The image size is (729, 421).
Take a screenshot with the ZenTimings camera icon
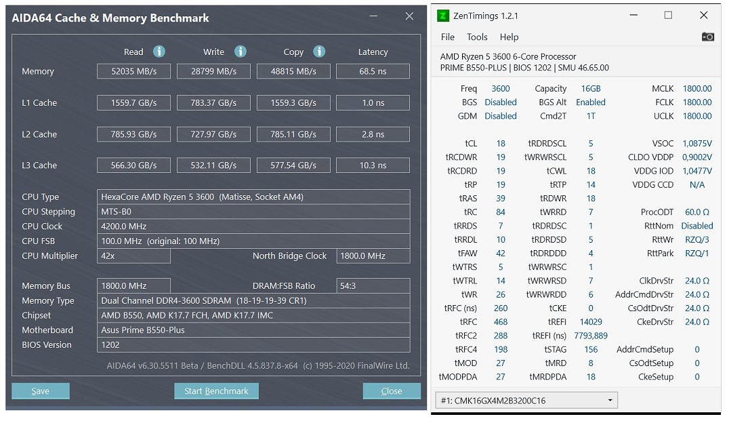click(x=708, y=37)
